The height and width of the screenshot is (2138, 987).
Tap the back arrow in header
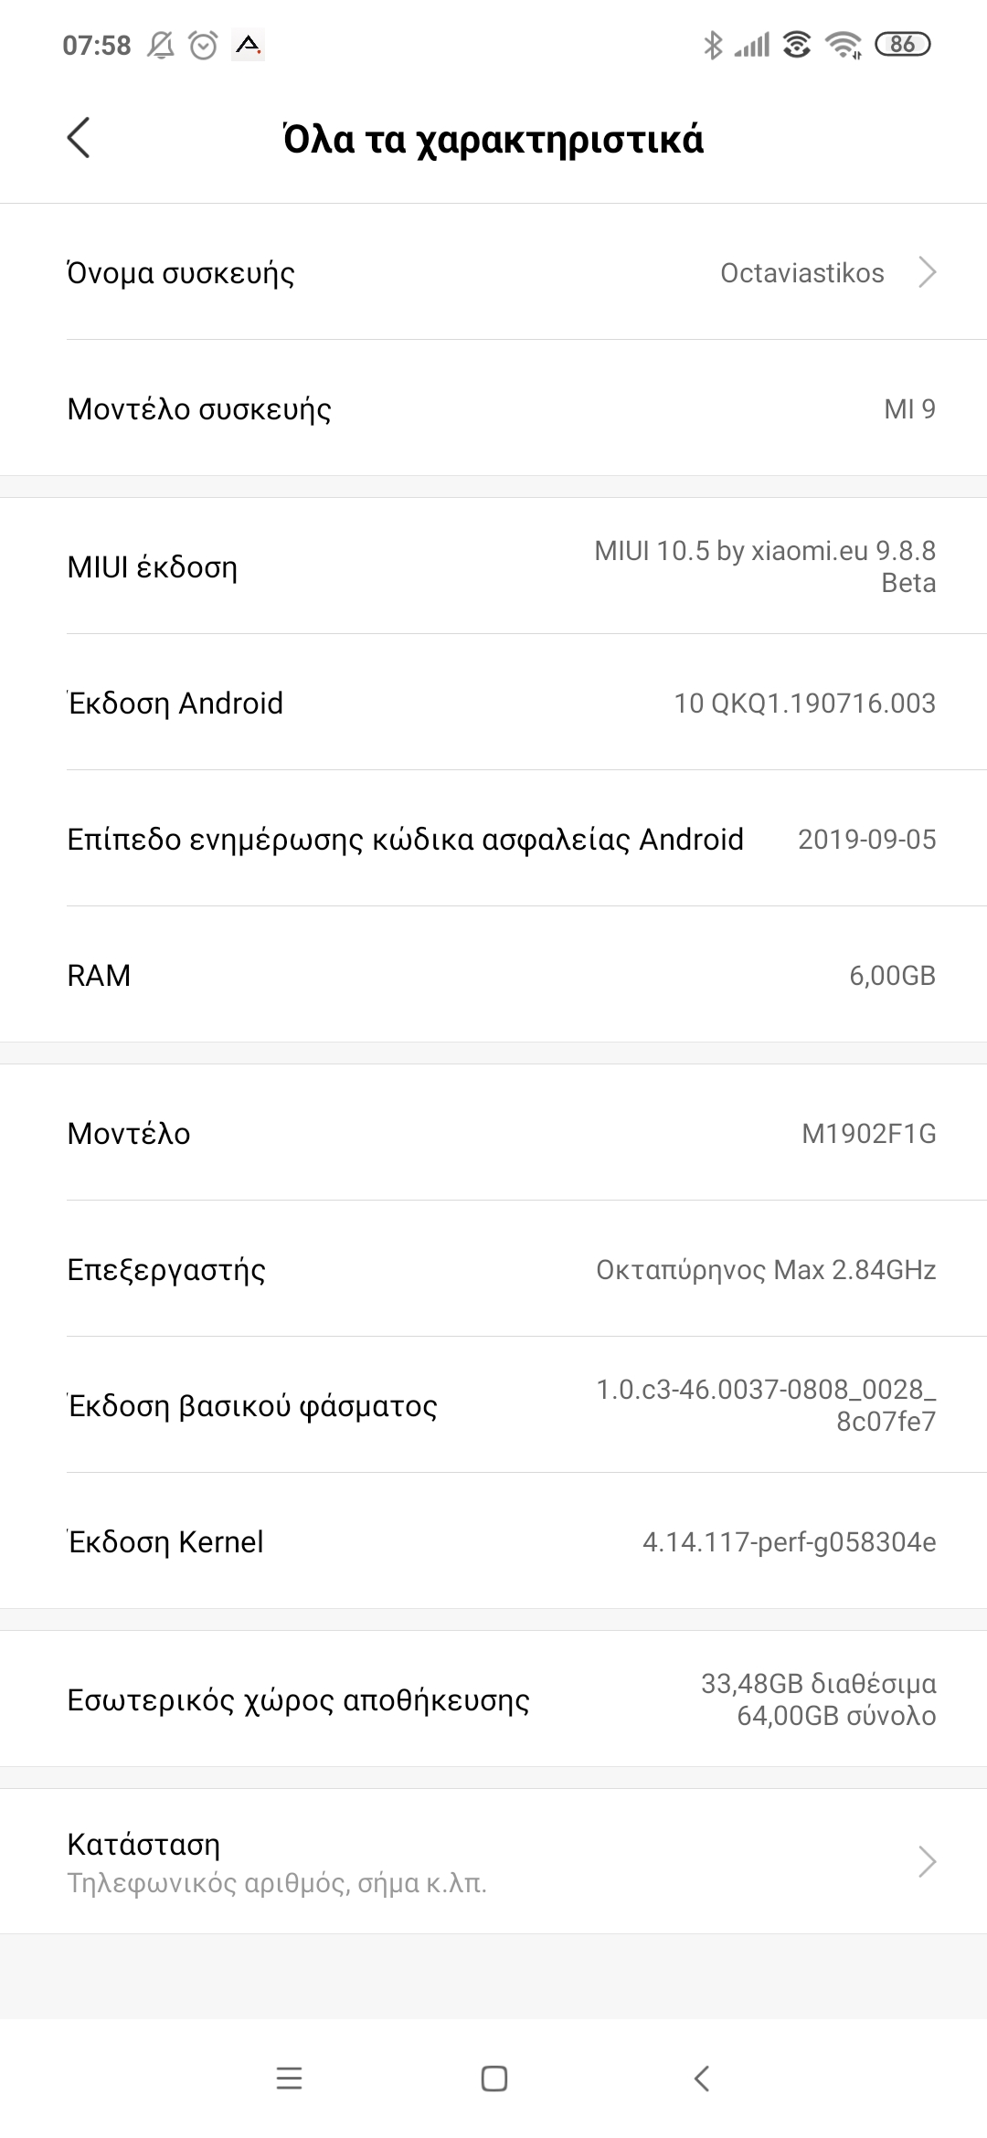(80, 139)
